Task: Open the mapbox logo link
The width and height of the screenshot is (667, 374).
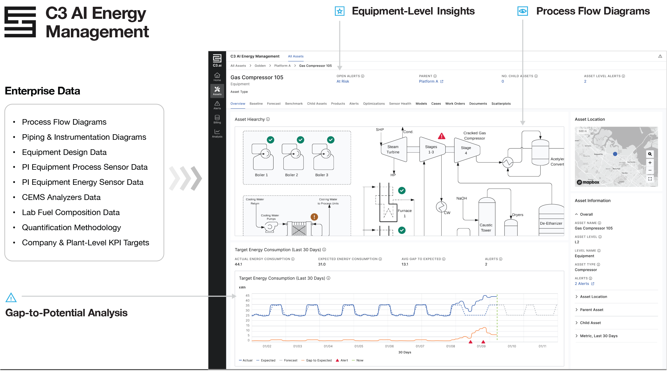Action: pyautogui.click(x=588, y=182)
